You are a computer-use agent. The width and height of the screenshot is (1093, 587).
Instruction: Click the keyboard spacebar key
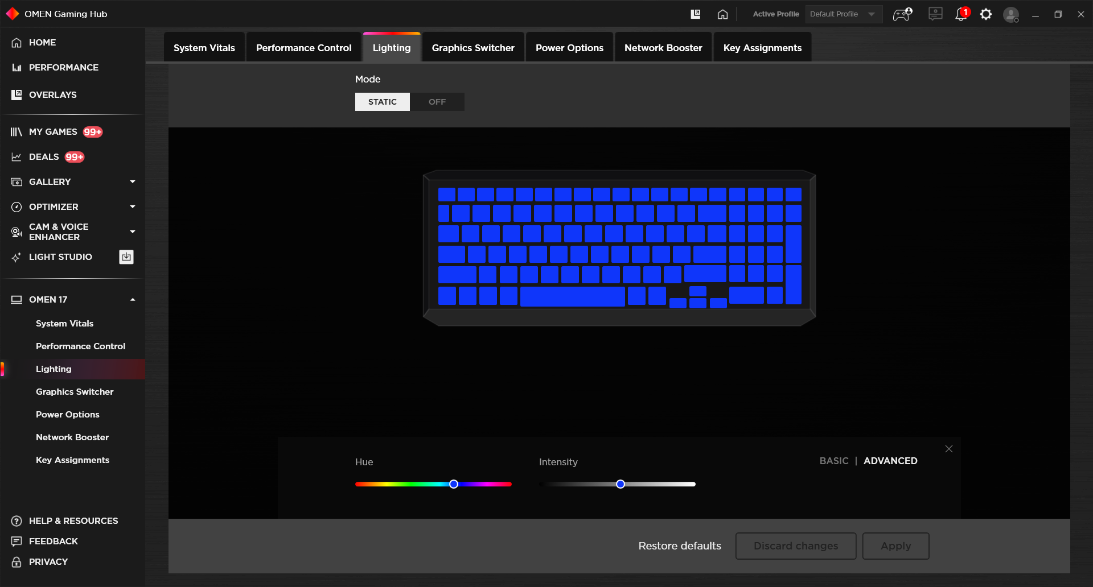pyautogui.click(x=573, y=296)
